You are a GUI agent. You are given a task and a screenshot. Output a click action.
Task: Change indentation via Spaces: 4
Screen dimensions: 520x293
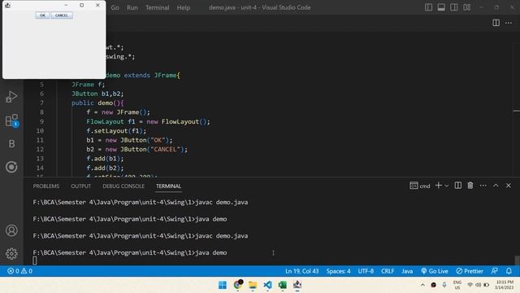click(338, 271)
